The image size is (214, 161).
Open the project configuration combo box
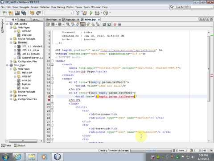pos(59,13)
